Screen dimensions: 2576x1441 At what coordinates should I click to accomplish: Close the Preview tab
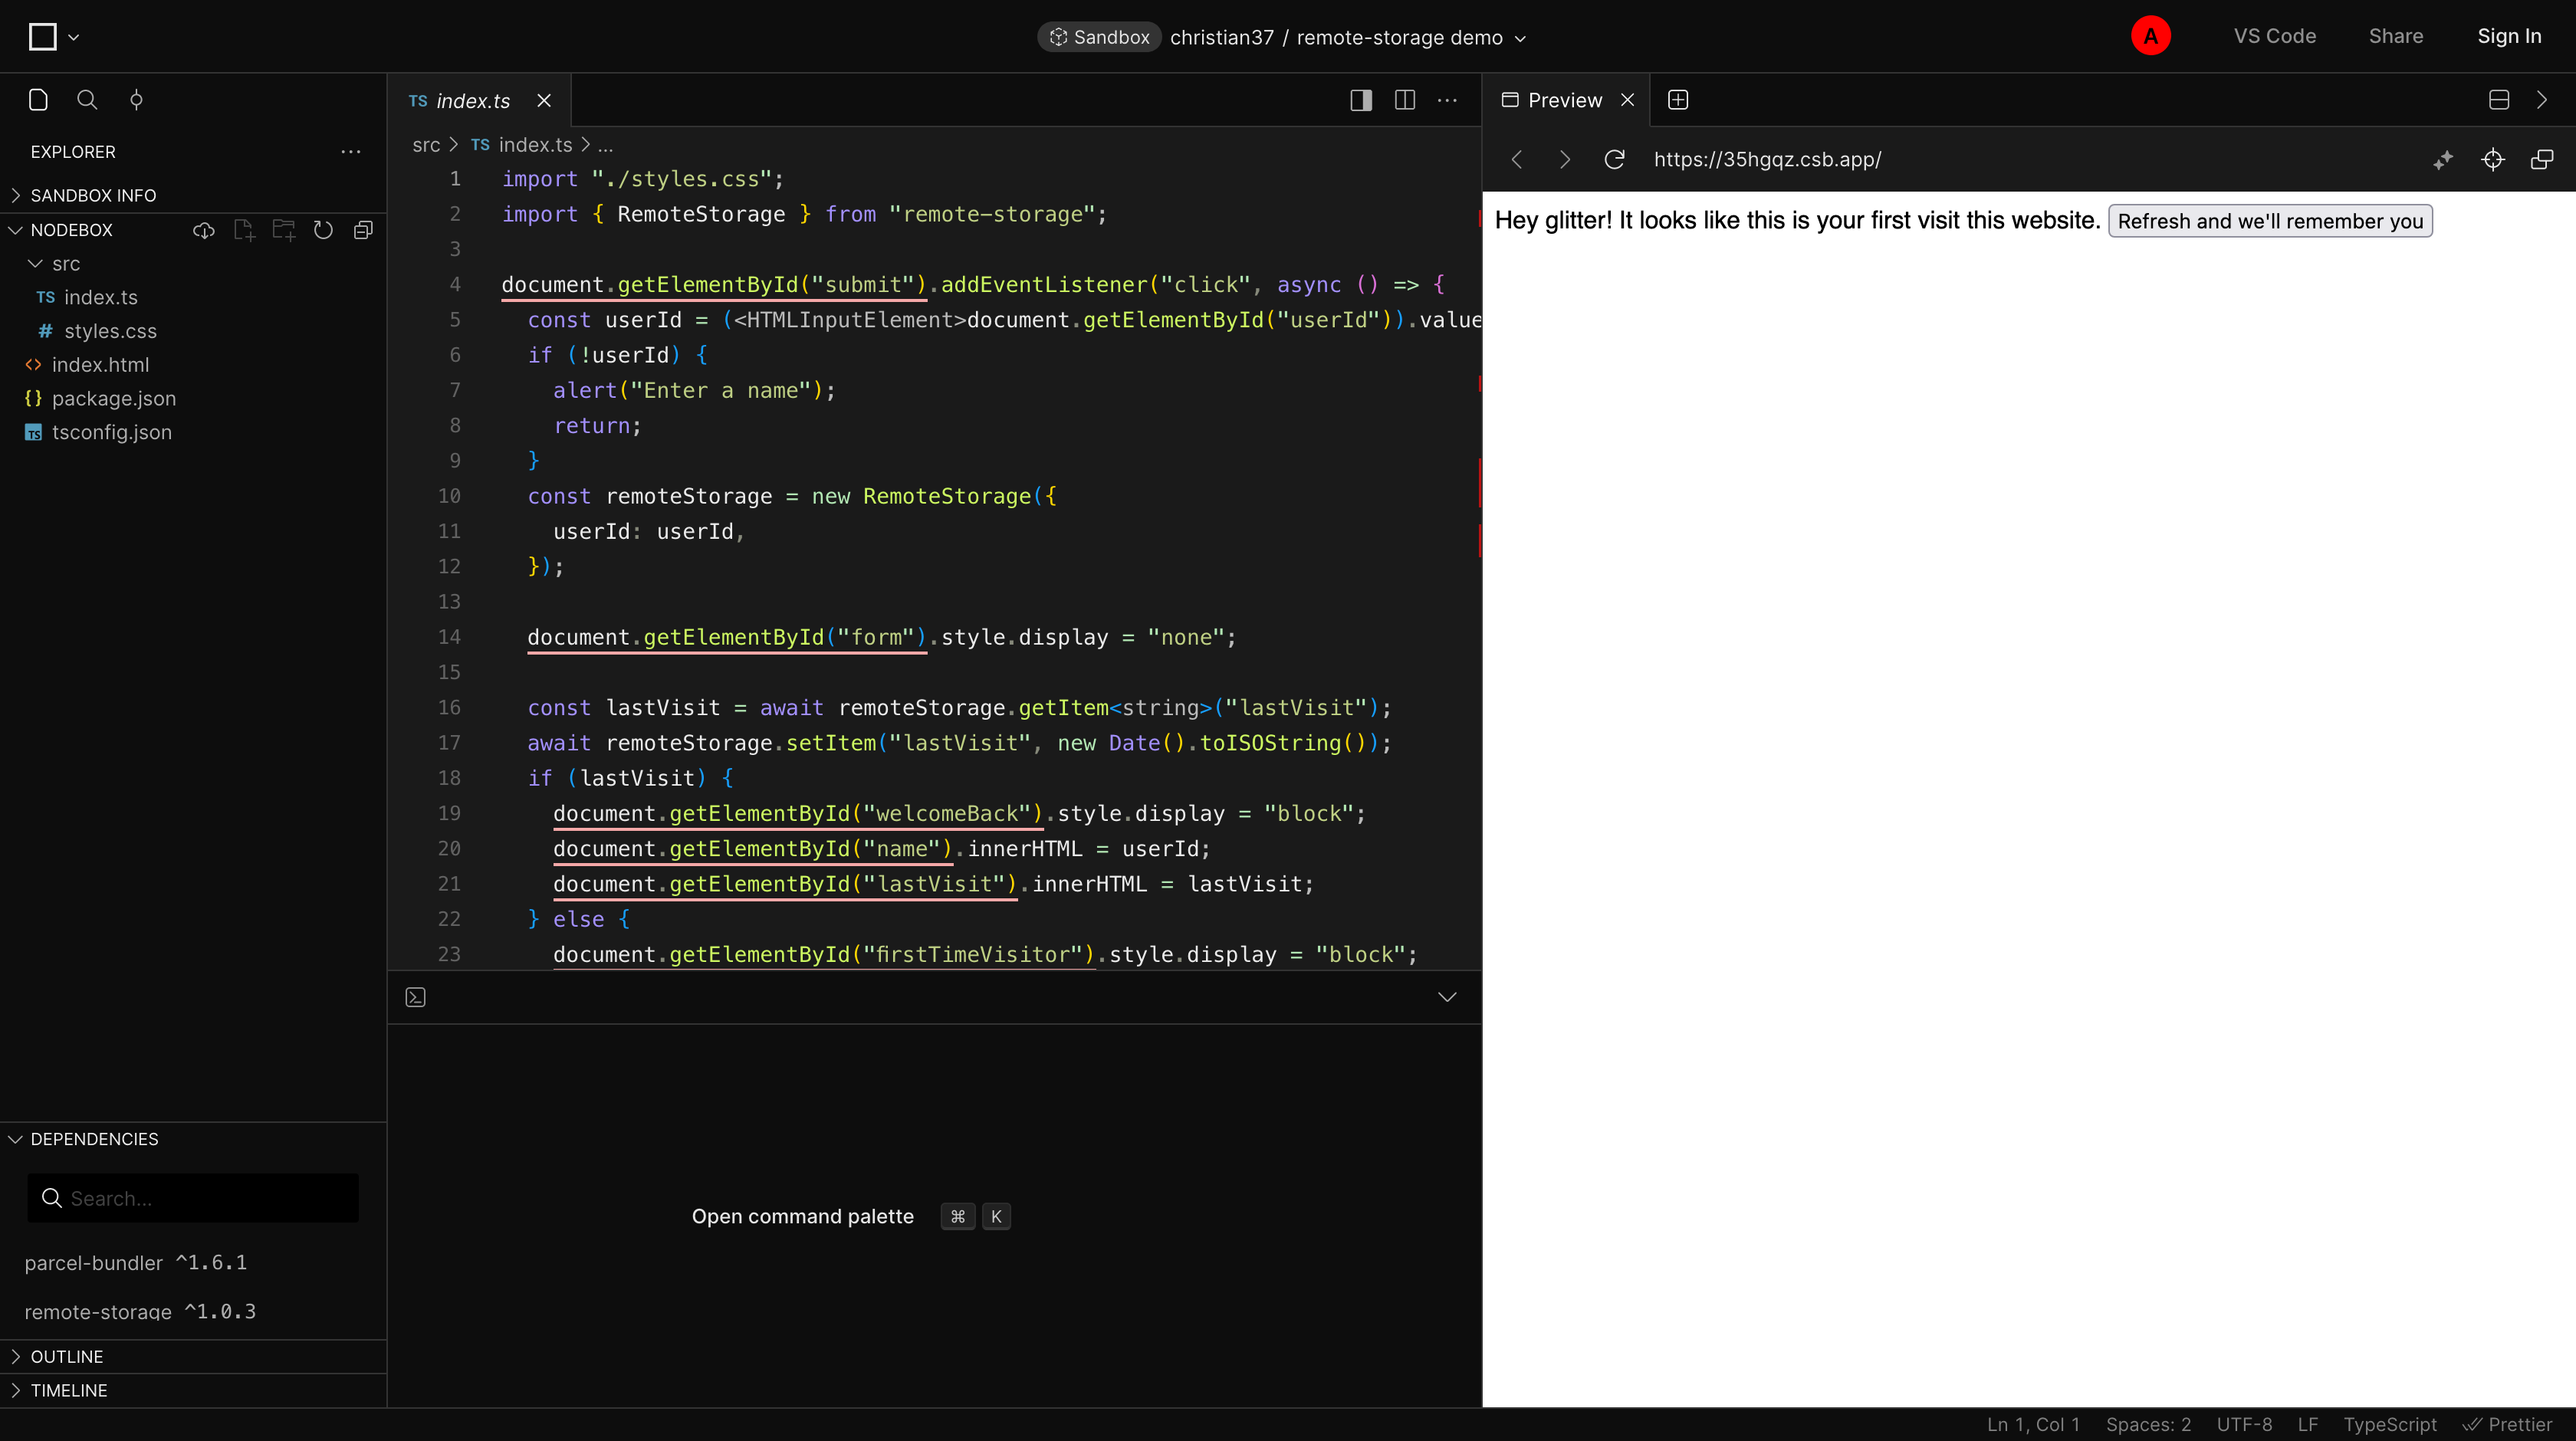coord(1628,100)
